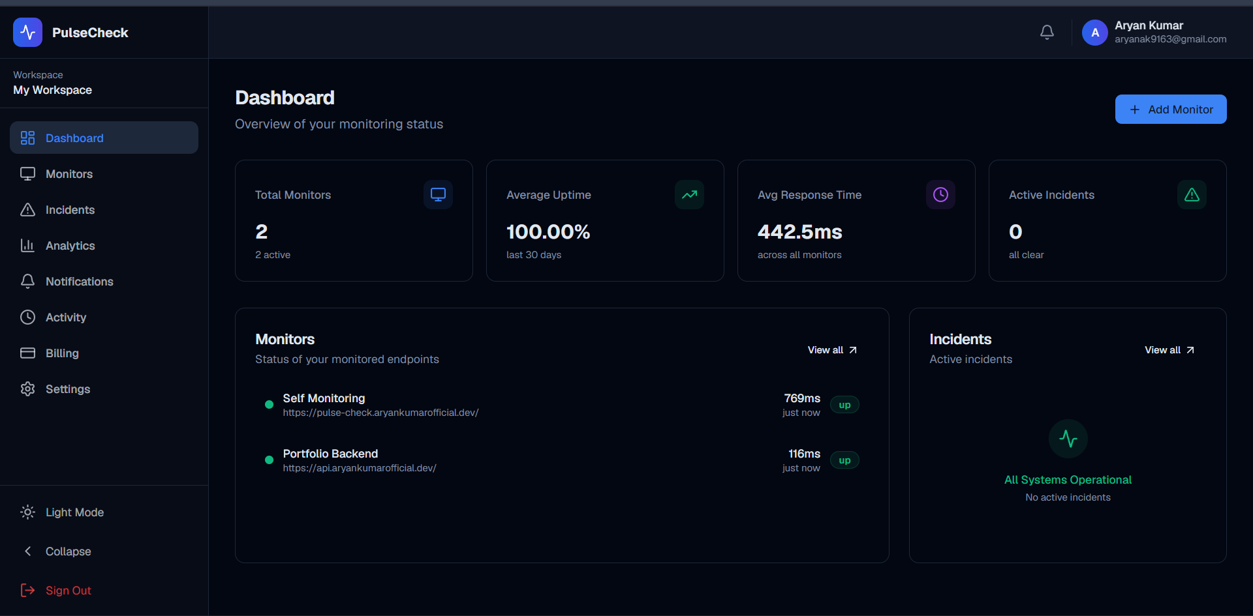Click the All Systems Operational text

coord(1068,480)
